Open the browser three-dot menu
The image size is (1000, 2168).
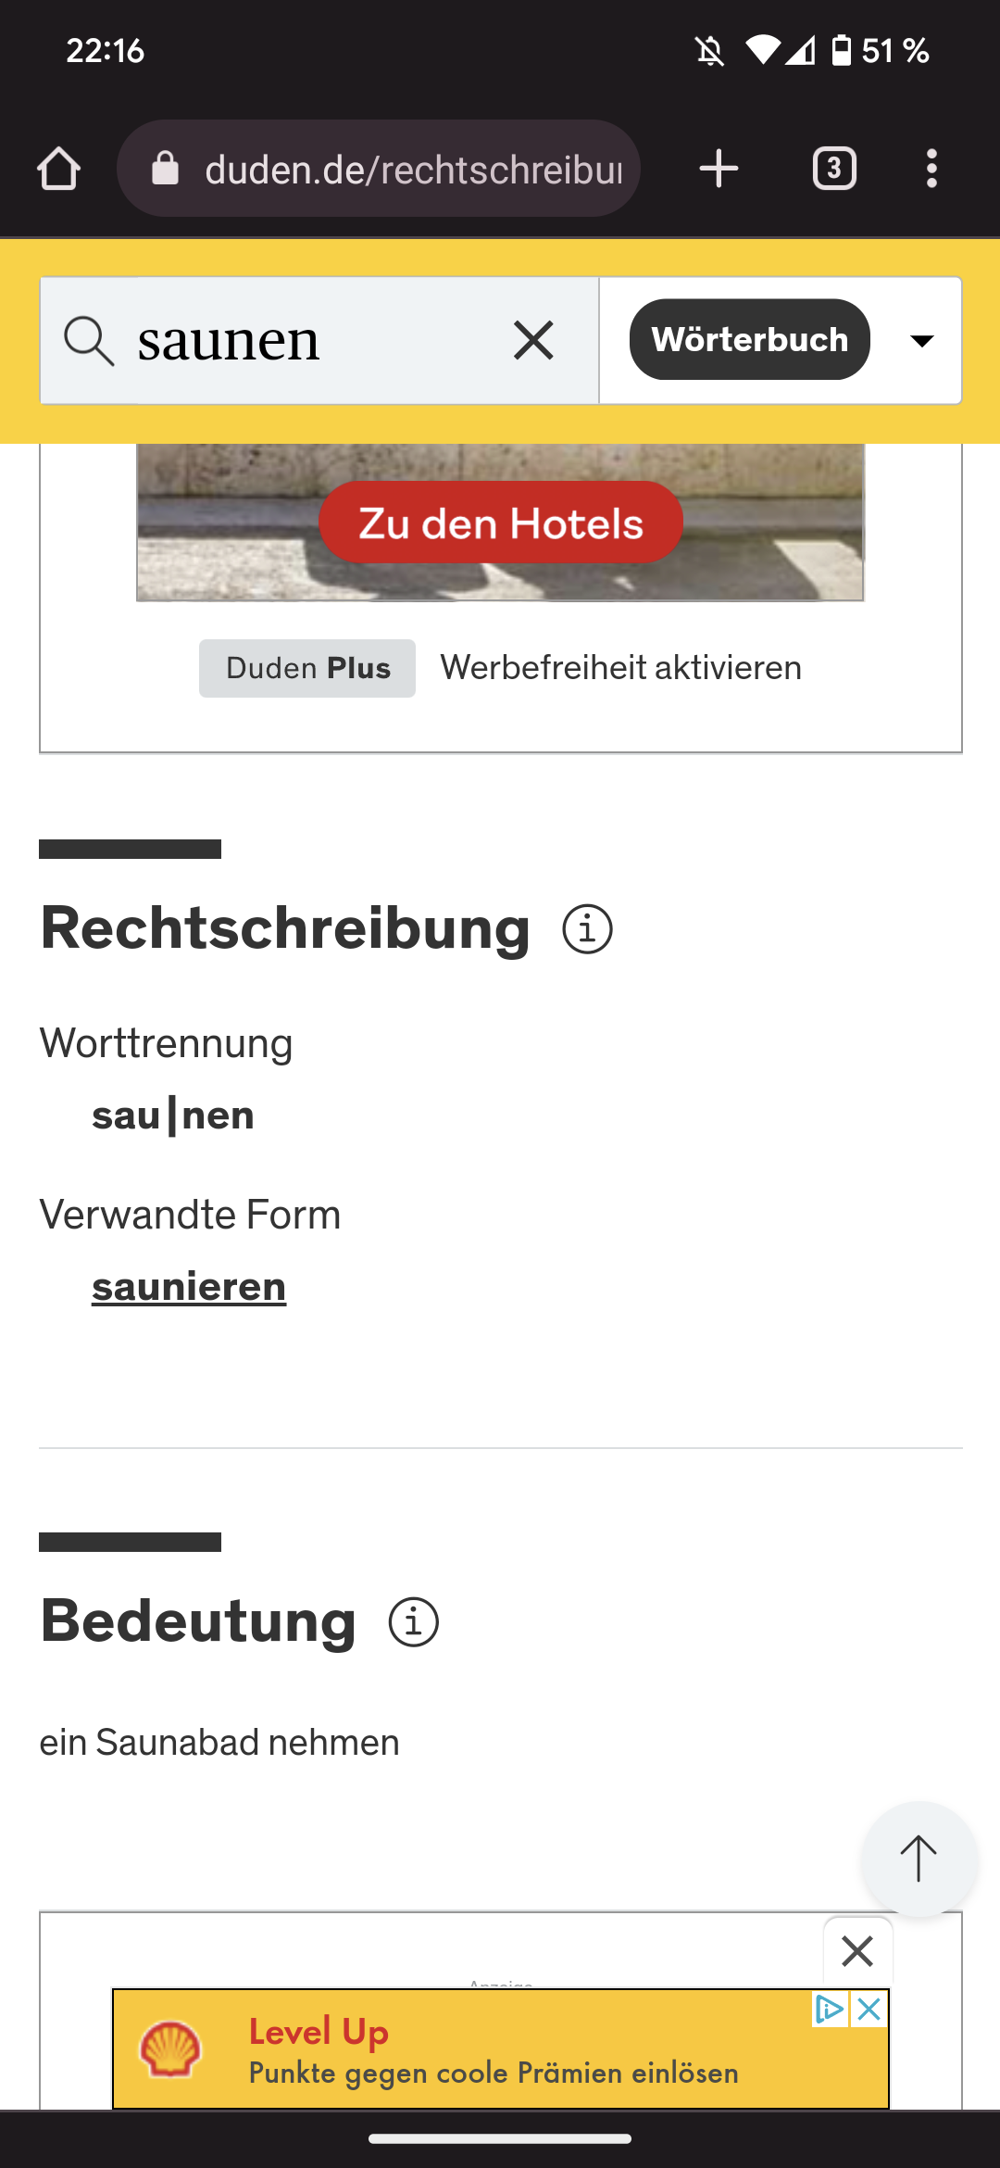[931, 170]
